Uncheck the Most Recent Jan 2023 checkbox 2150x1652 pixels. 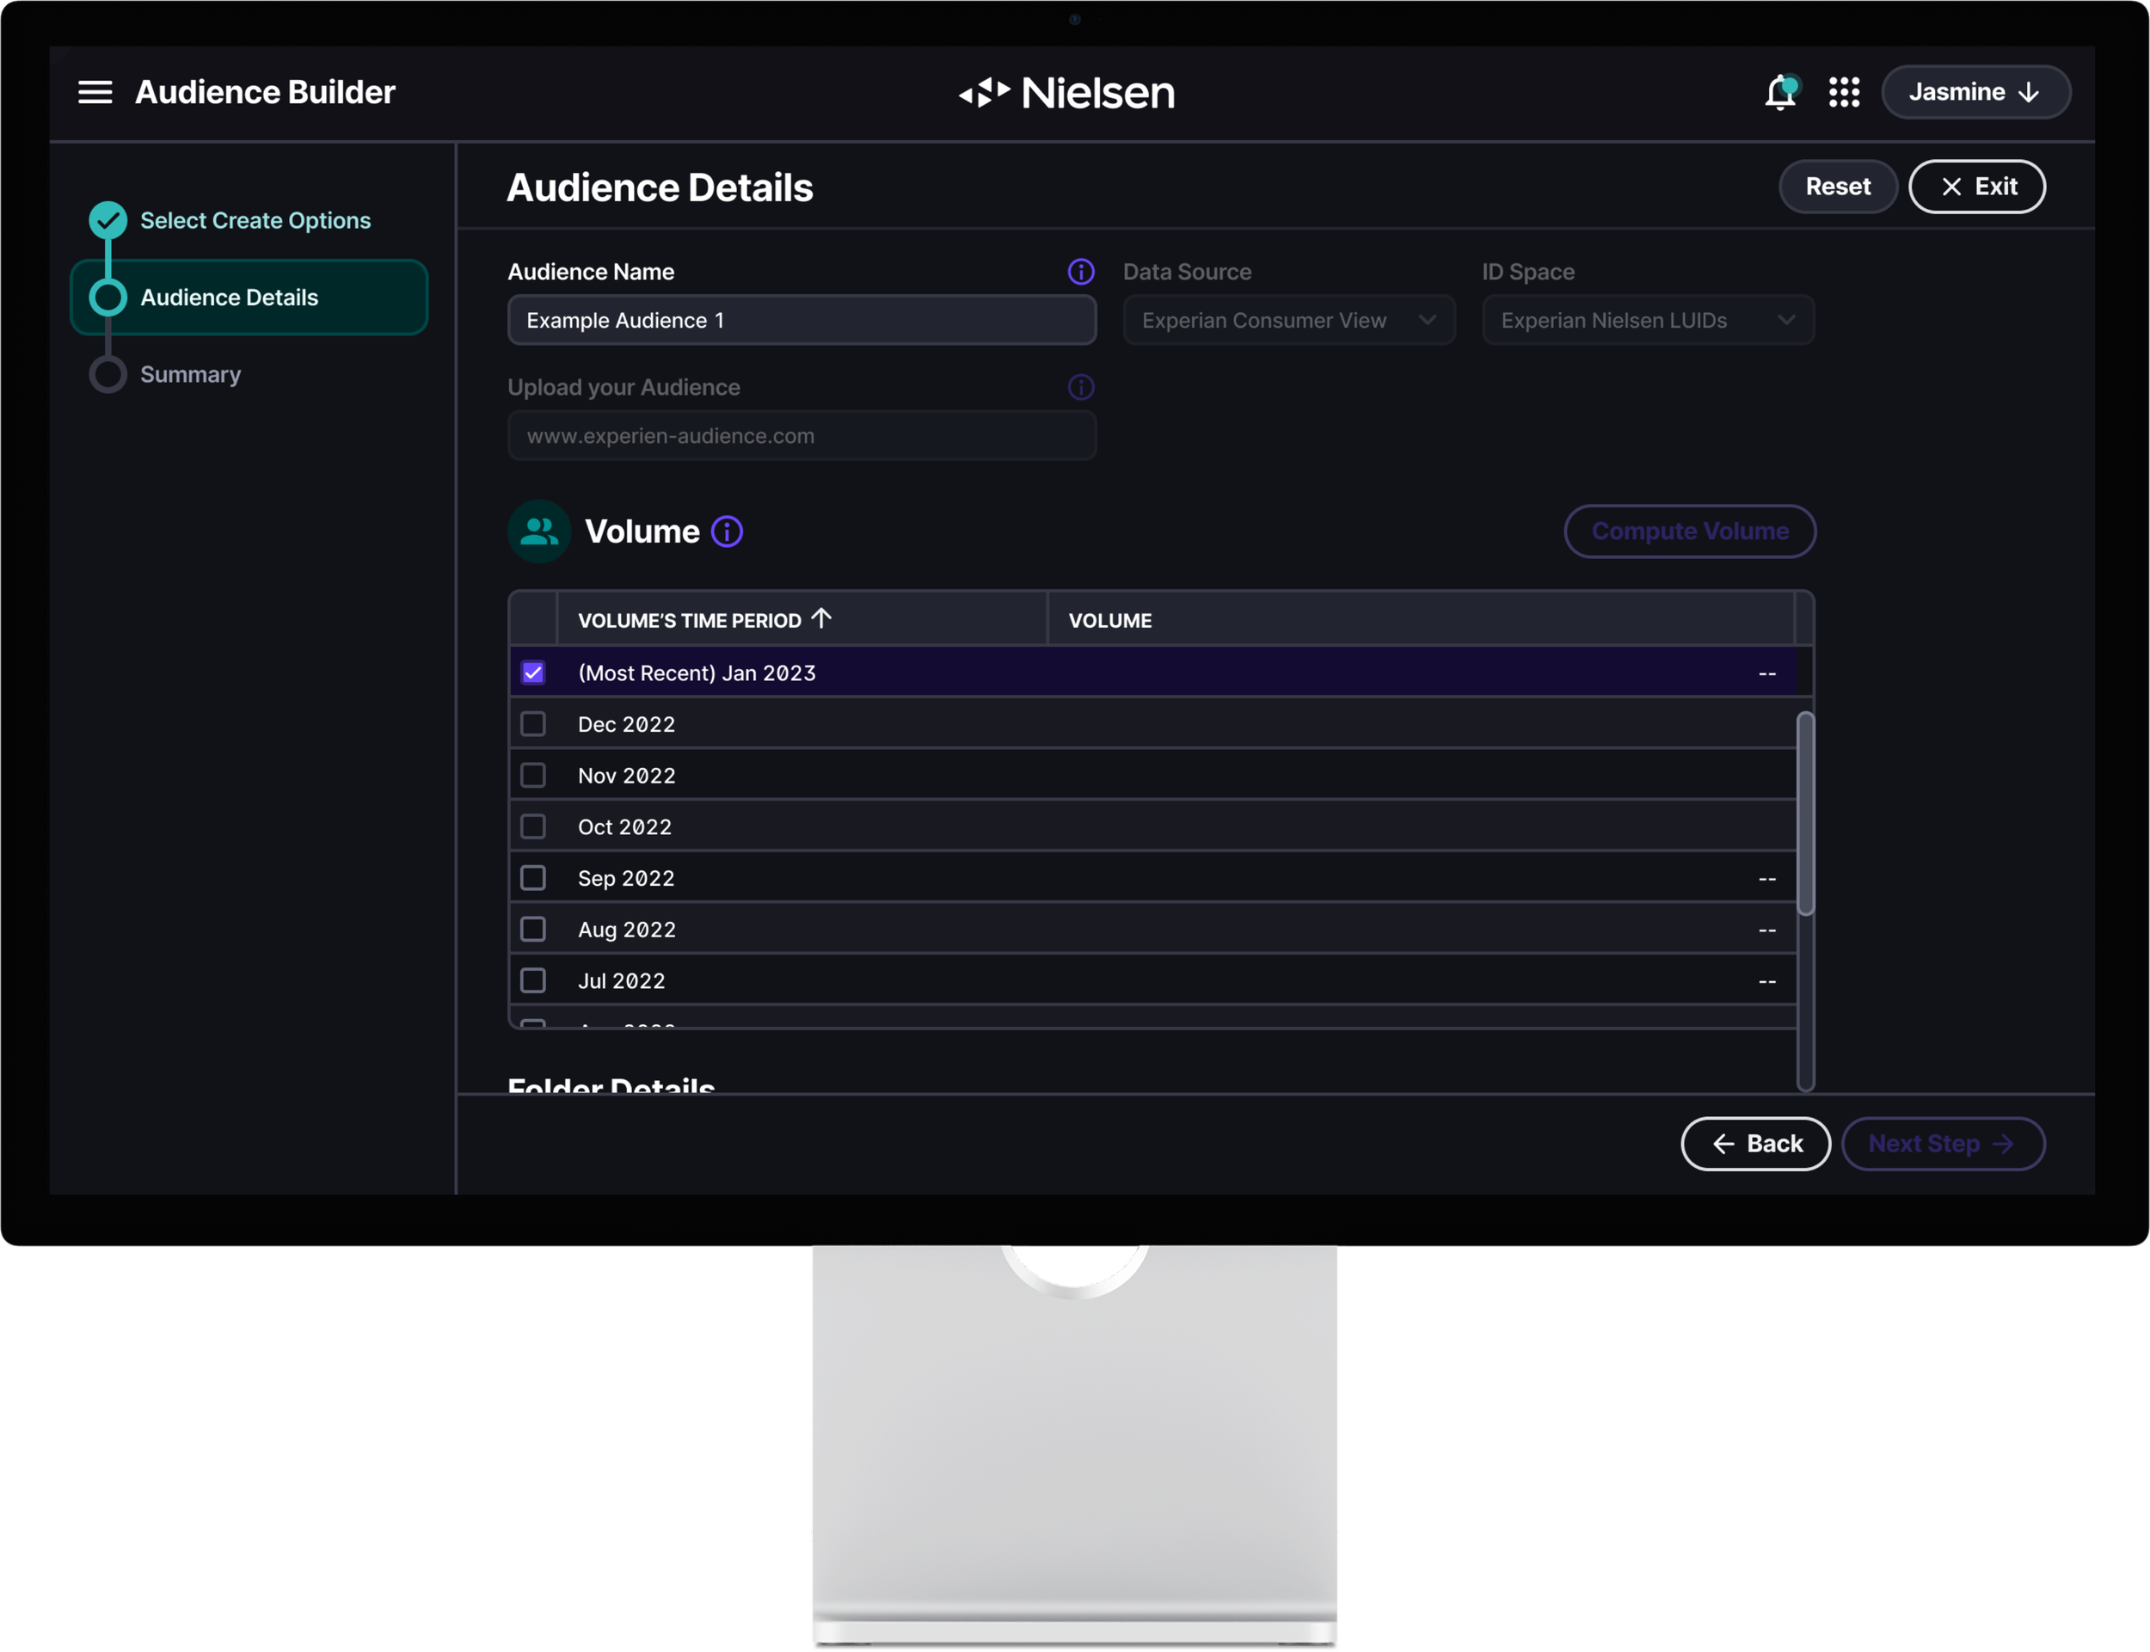pyautogui.click(x=533, y=672)
